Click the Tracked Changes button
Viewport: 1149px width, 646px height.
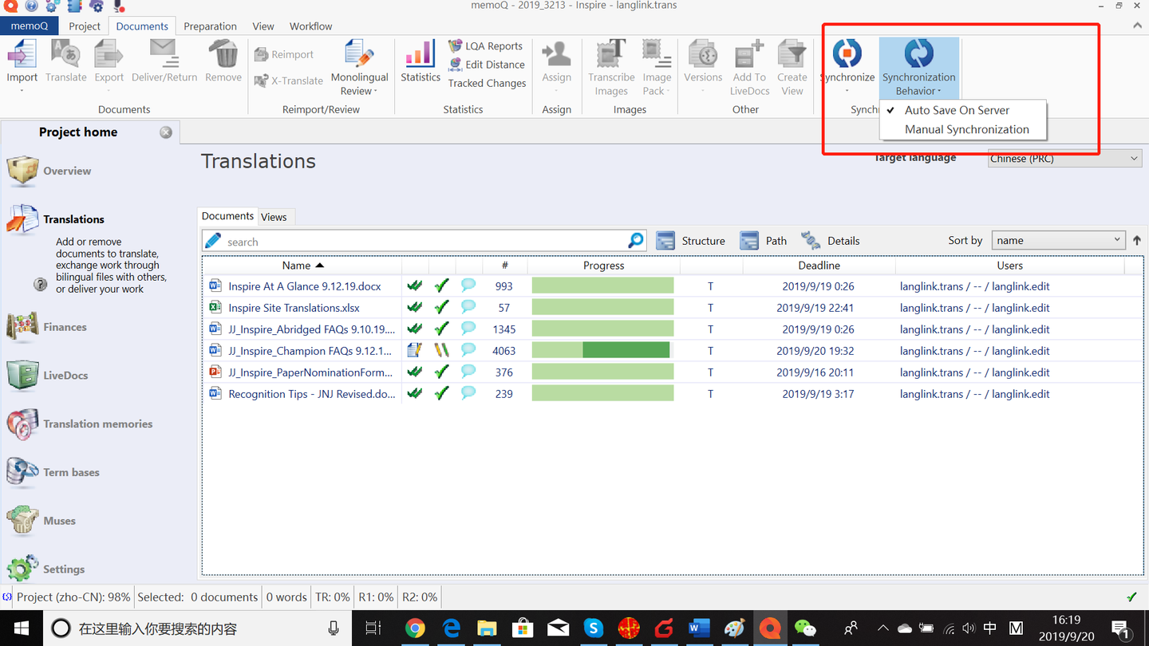[x=487, y=83]
